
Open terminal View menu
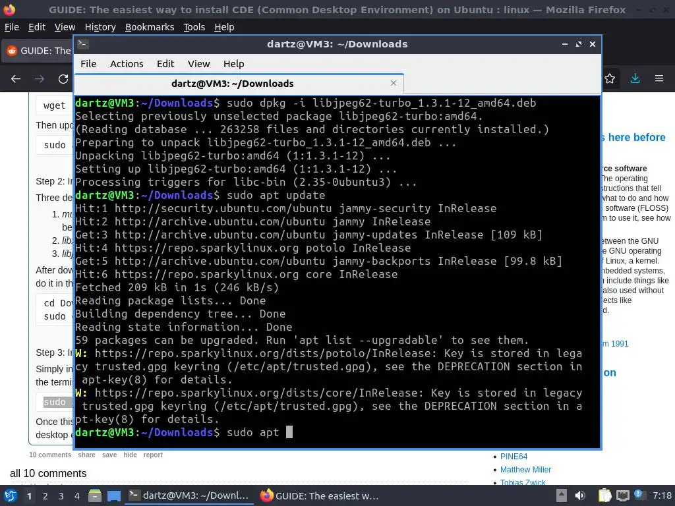(x=198, y=64)
